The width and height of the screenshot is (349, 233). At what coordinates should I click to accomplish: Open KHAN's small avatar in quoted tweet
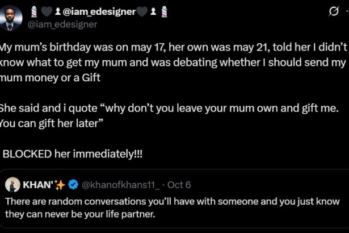point(12,185)
